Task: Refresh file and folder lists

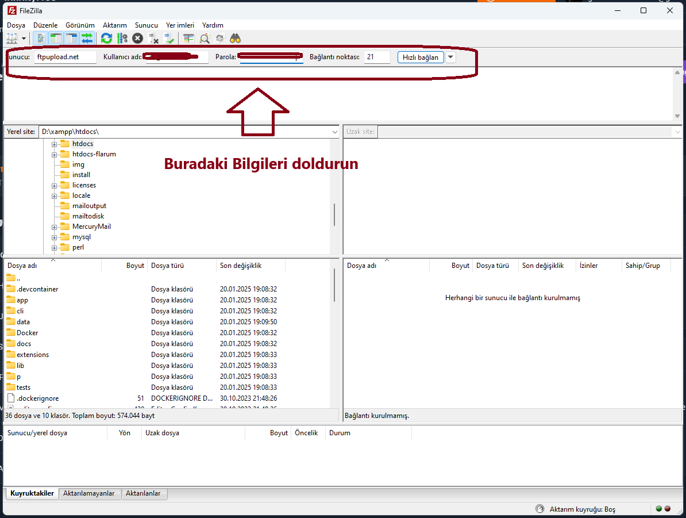Action: pyautogui.click(x=106, y=39)
